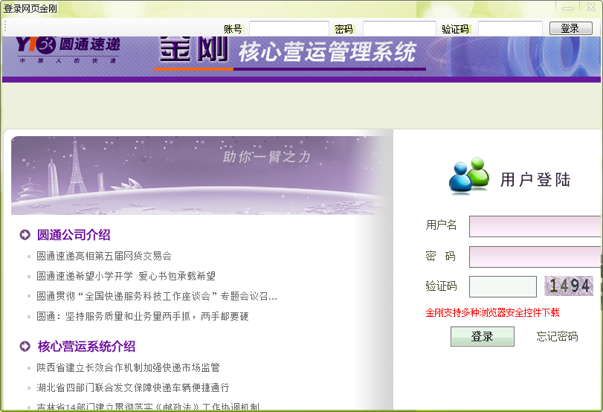
Task: Open 圆通速递亮相第五届网货交易会 article
Action: click(104, 257)
